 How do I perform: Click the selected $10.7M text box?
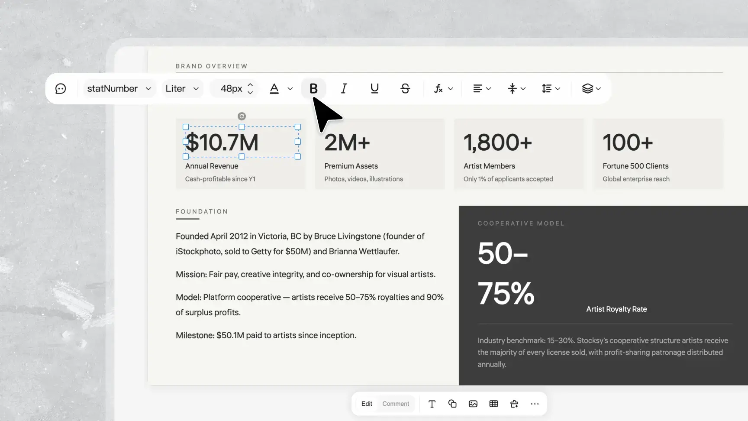(x=242, y=142)
